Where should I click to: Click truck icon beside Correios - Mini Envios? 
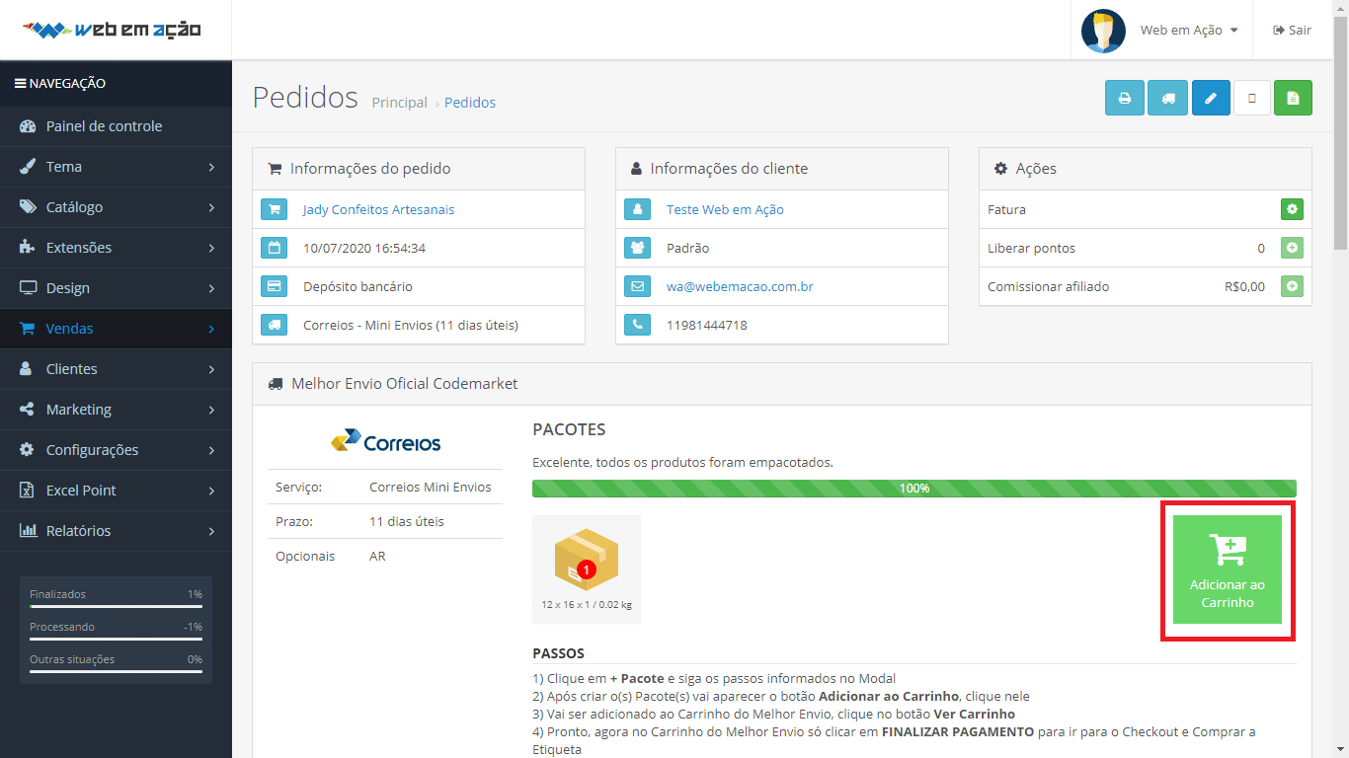275,325
